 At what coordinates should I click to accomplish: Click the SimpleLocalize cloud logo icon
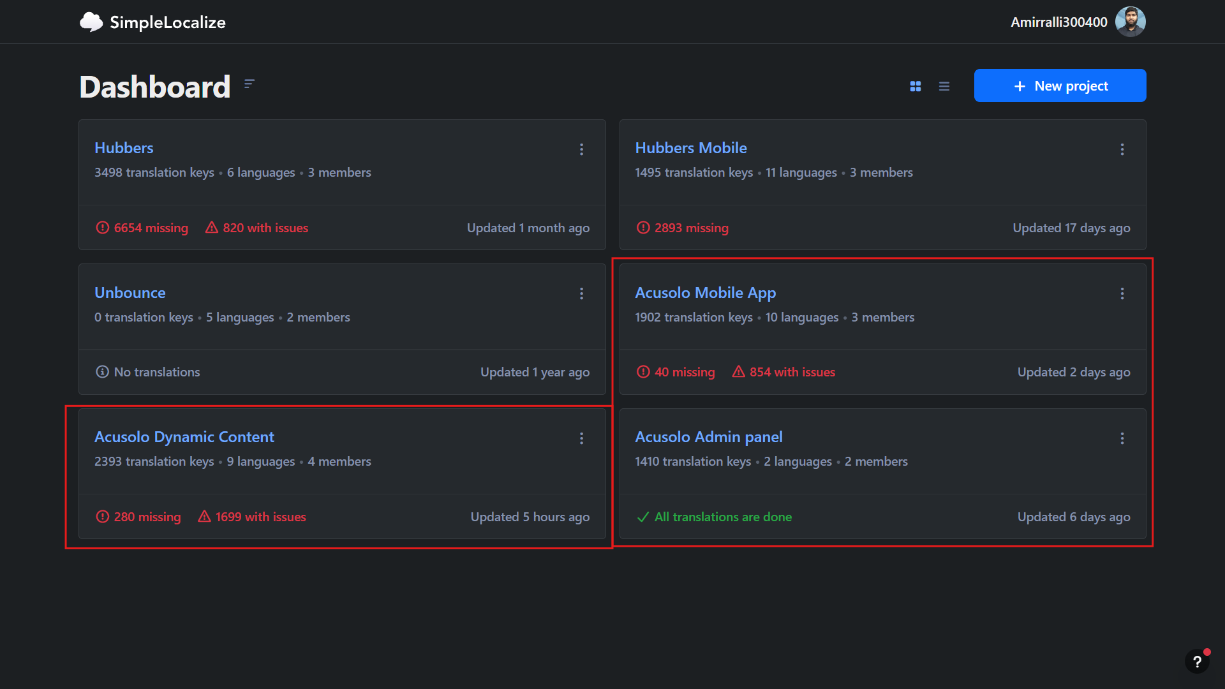[x=91, y=22]
